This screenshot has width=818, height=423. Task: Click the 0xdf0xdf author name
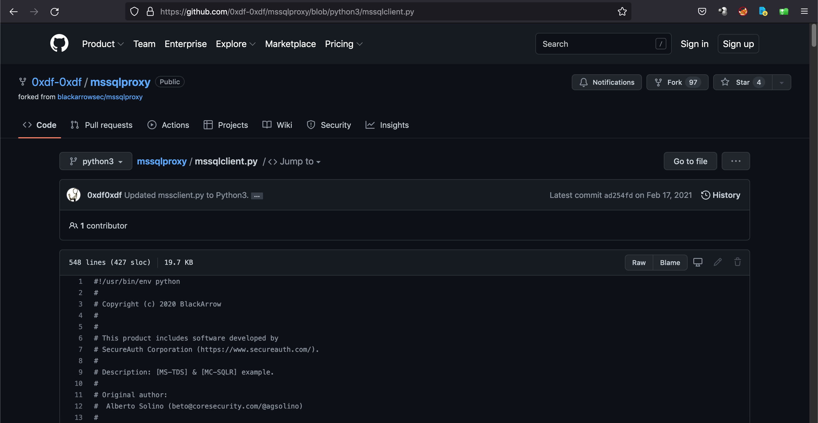pyautogui.click(x=104, y=195)
